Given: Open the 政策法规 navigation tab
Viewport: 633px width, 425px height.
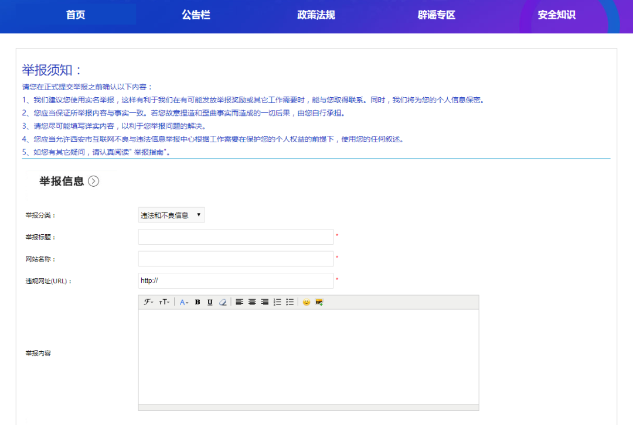Looking at the screenshot, I should [x=316, y=15].
